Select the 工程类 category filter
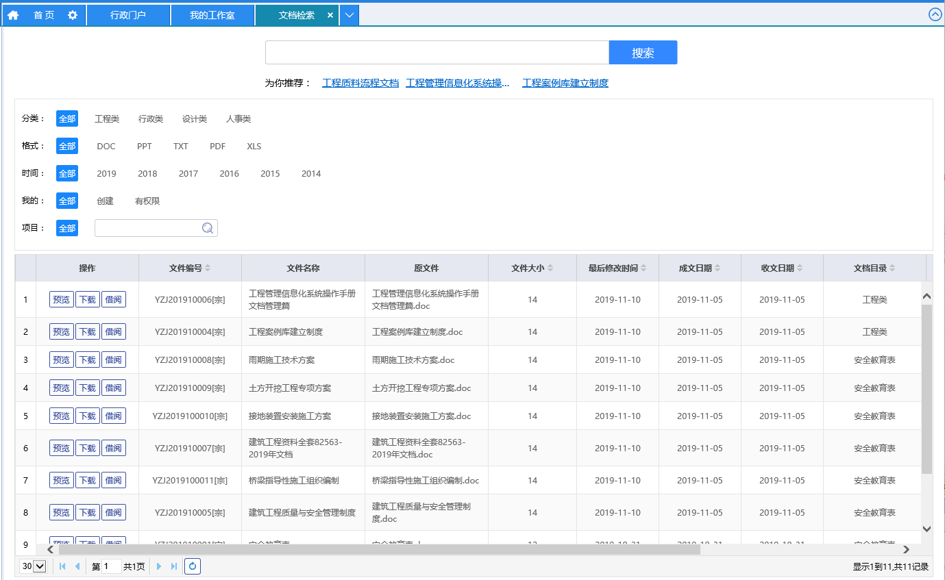Viewport: 945px width, 580px height. [107, 119]
